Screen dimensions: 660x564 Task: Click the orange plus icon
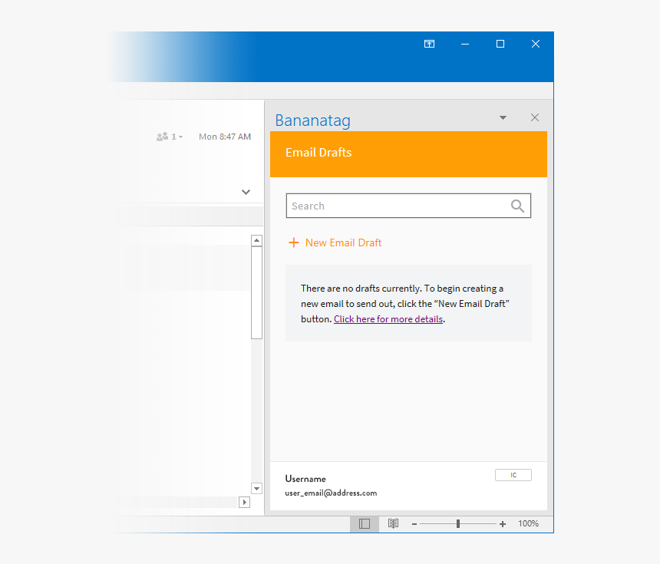coord(293,242)
